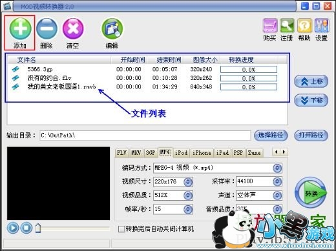Click end time 01:34:29
The image size is (336, 251).
[165, 87]
